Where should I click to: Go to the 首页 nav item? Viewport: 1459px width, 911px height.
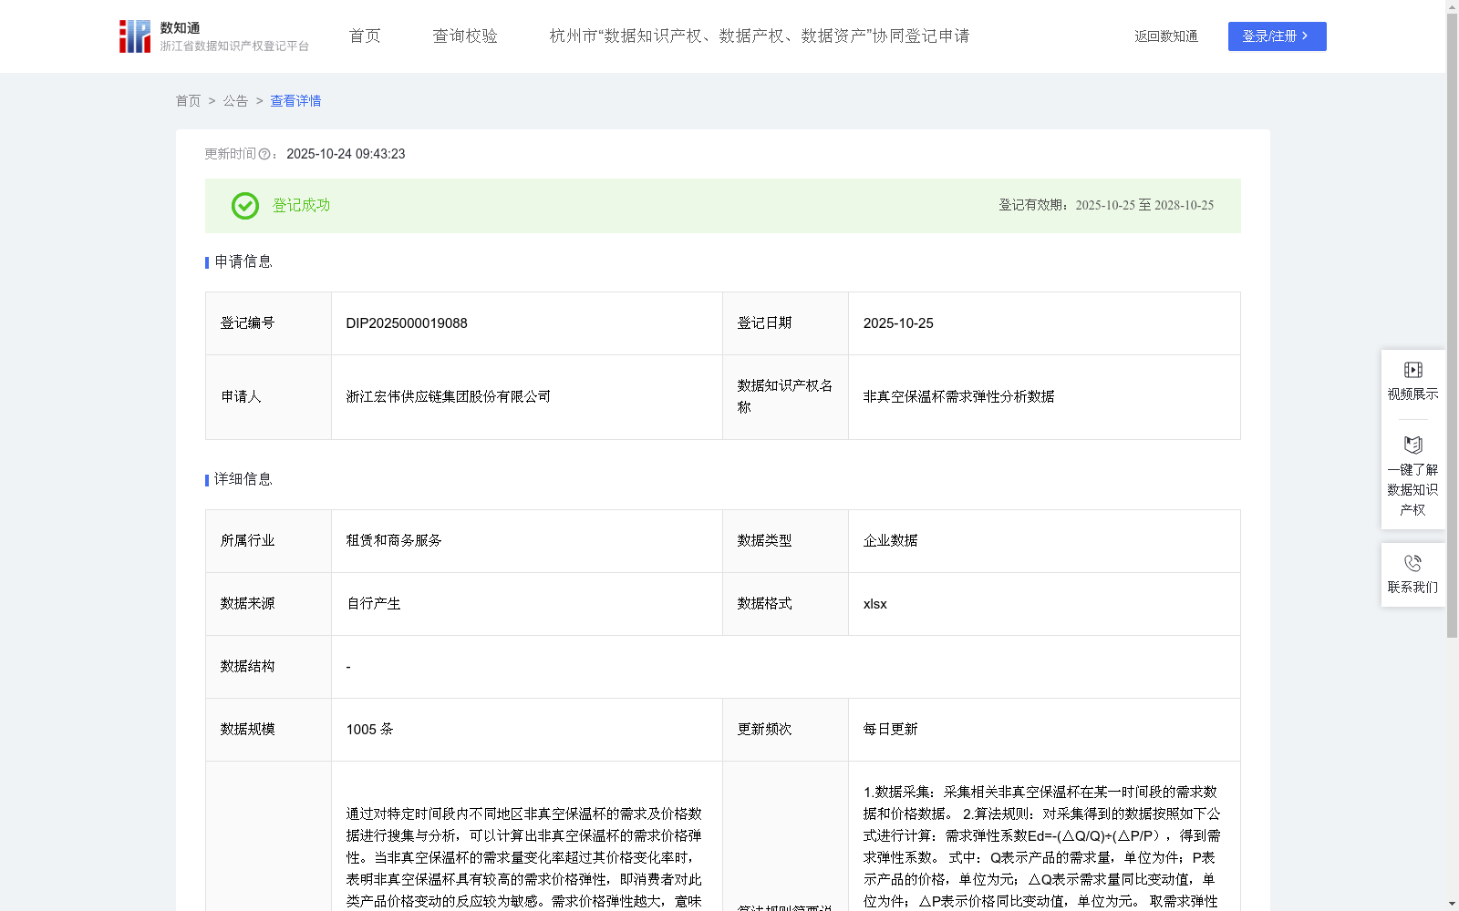coord(365,36)
